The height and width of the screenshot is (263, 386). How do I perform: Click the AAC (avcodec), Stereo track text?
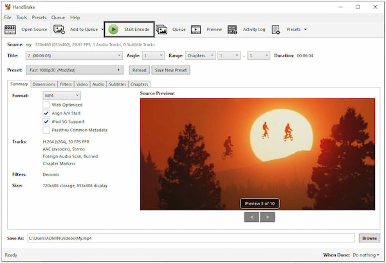point(64,149)
